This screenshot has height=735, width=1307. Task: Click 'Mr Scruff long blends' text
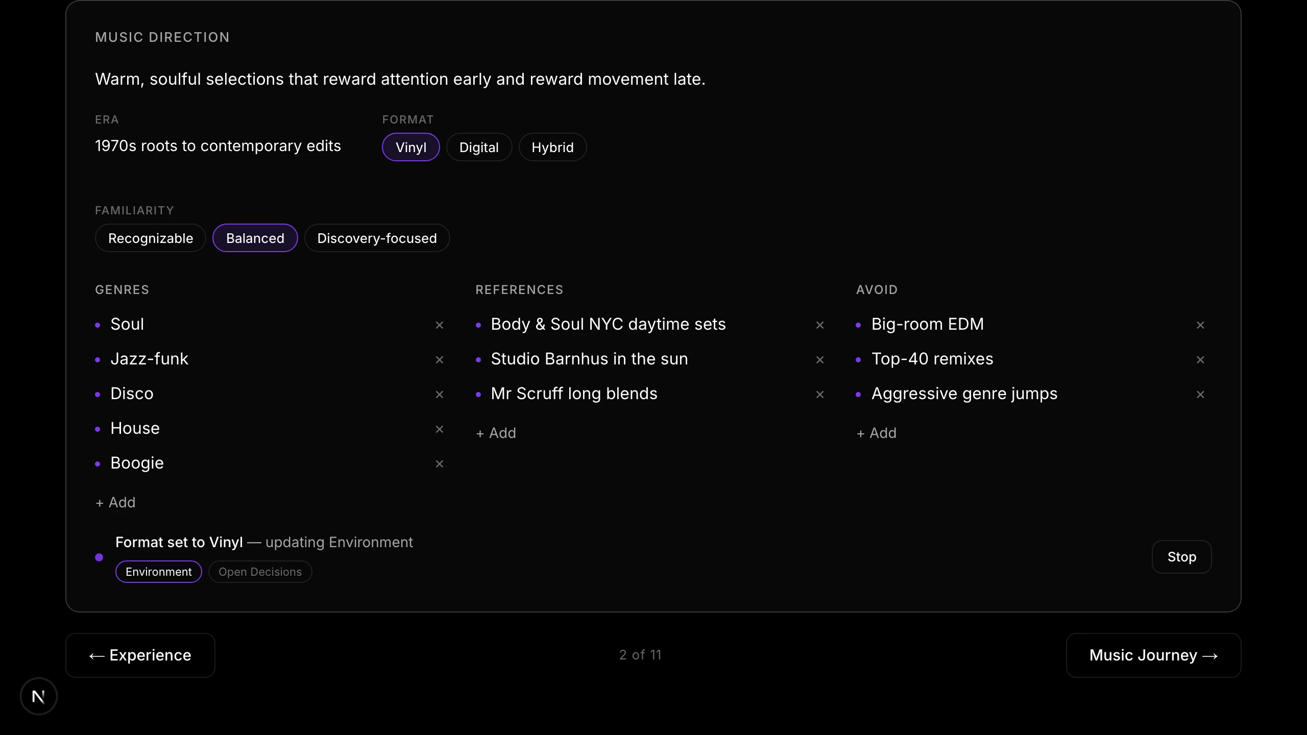574,394
